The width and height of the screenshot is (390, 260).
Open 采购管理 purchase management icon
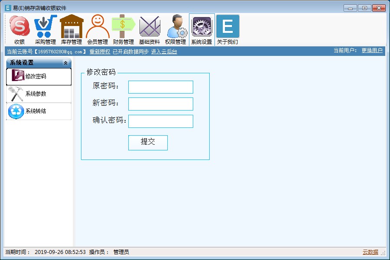(45, 29)
